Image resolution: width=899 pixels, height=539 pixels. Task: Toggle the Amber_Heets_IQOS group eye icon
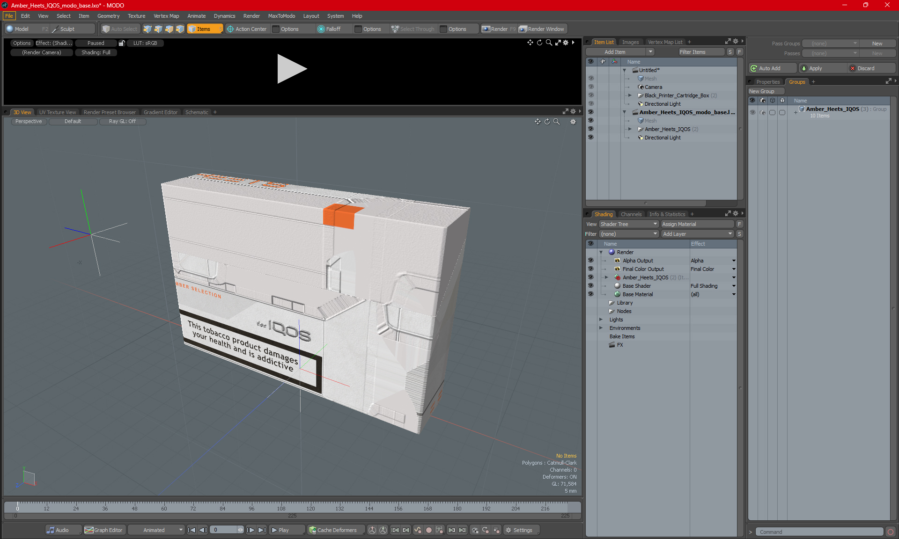tap(752, 112)
